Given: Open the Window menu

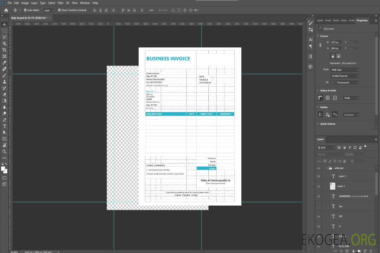Looking at the screenshot, I should (x=85, y=3).
